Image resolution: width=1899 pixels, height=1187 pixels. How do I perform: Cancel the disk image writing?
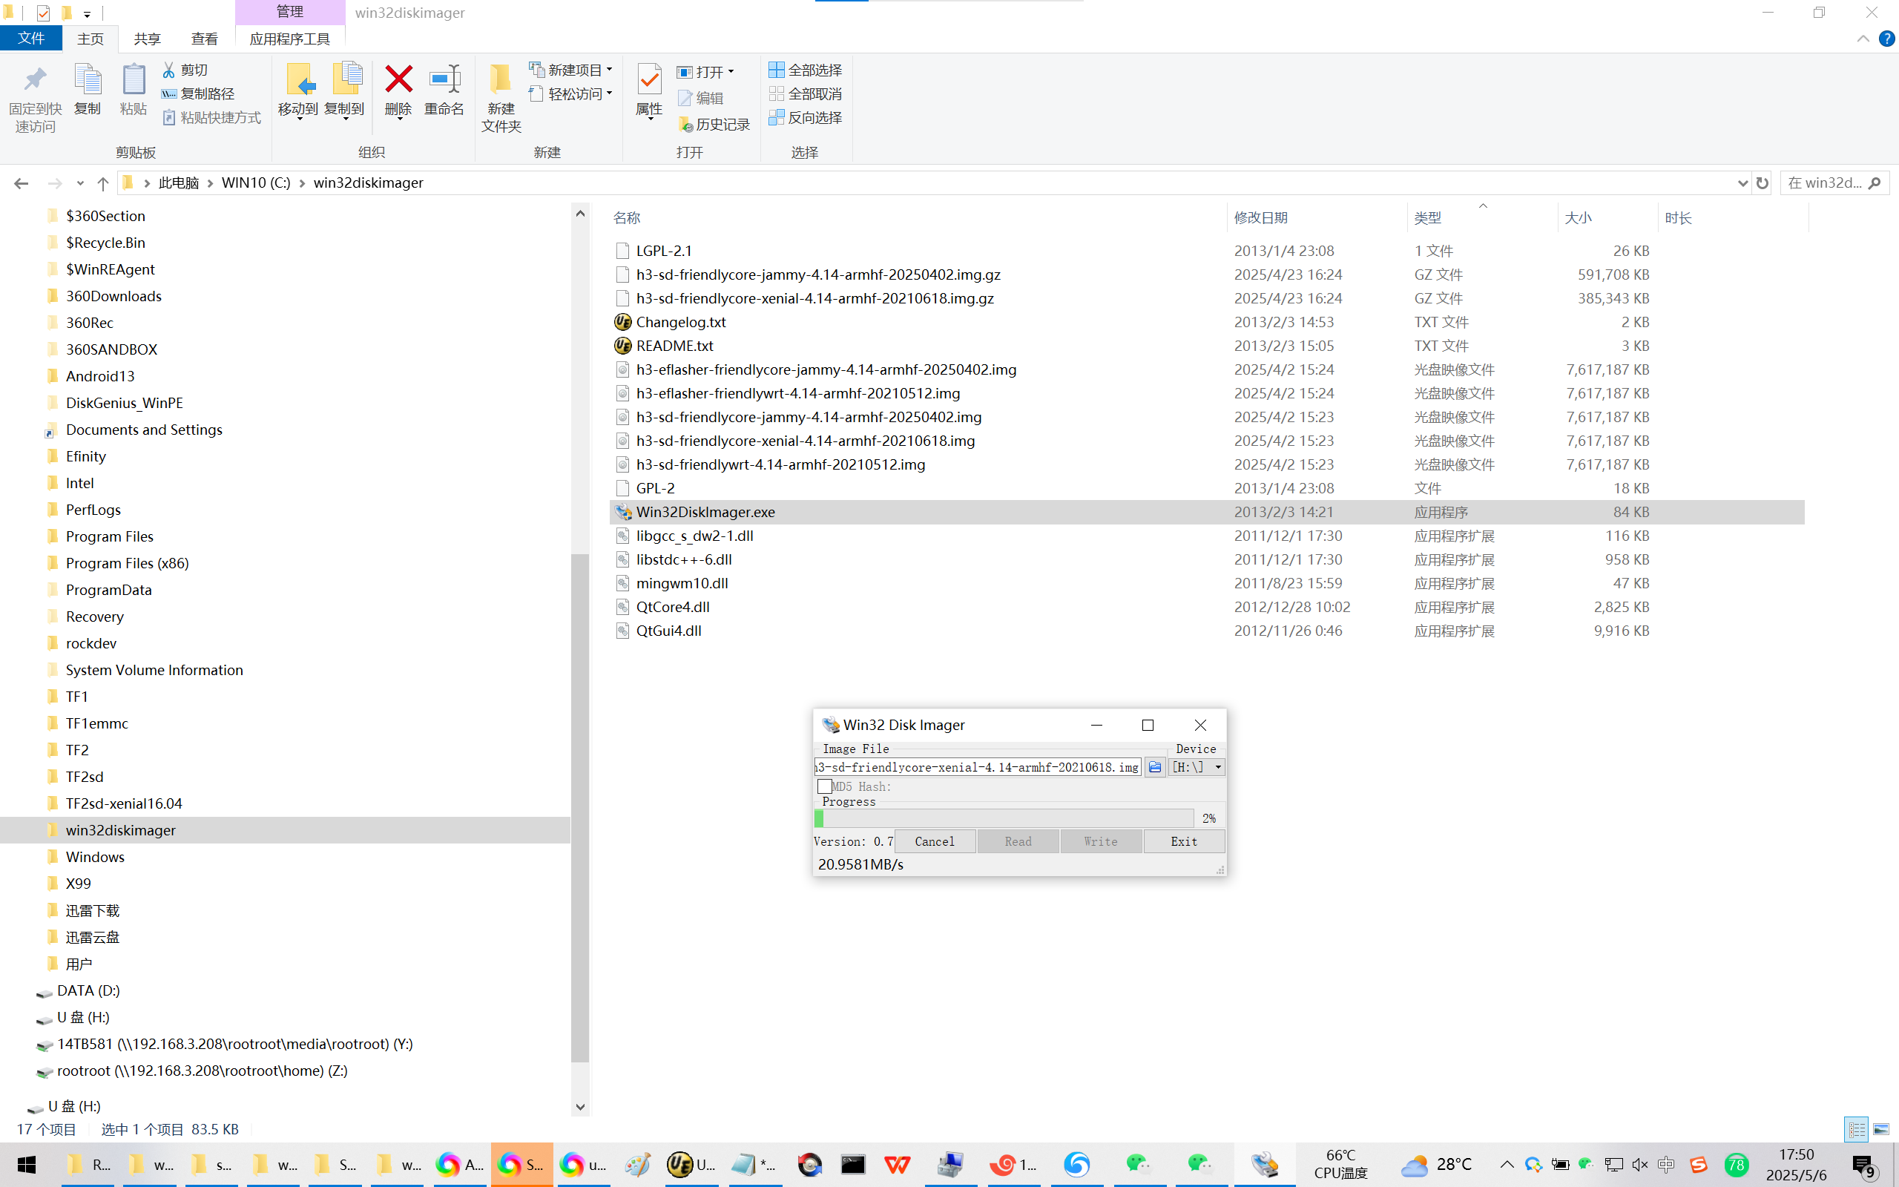(x=934, y=841)
